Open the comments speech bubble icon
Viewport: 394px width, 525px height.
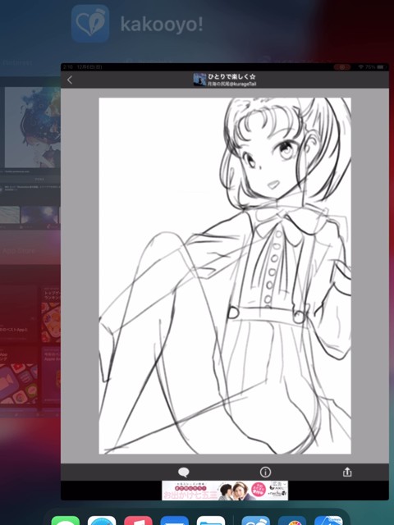pos(184,472)
